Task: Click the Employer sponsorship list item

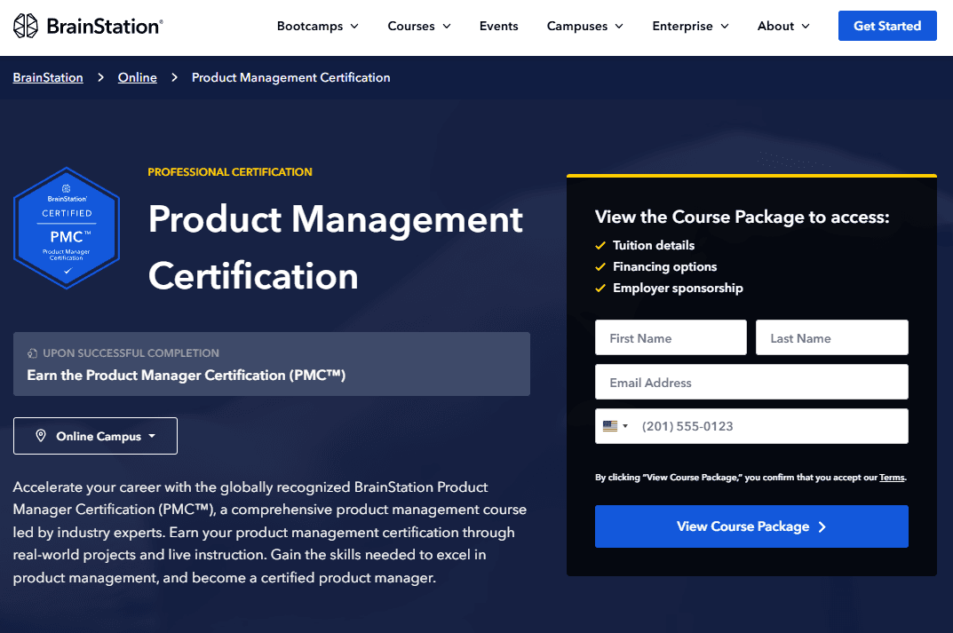Action: tap(669, 288)
